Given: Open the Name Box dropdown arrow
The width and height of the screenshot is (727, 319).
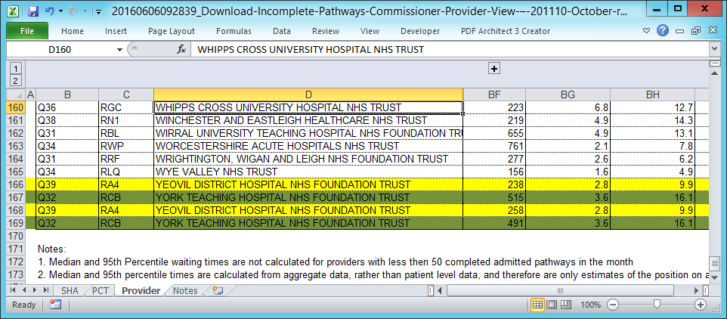Looking at the screenshot, I should click(x=119, y=50).
